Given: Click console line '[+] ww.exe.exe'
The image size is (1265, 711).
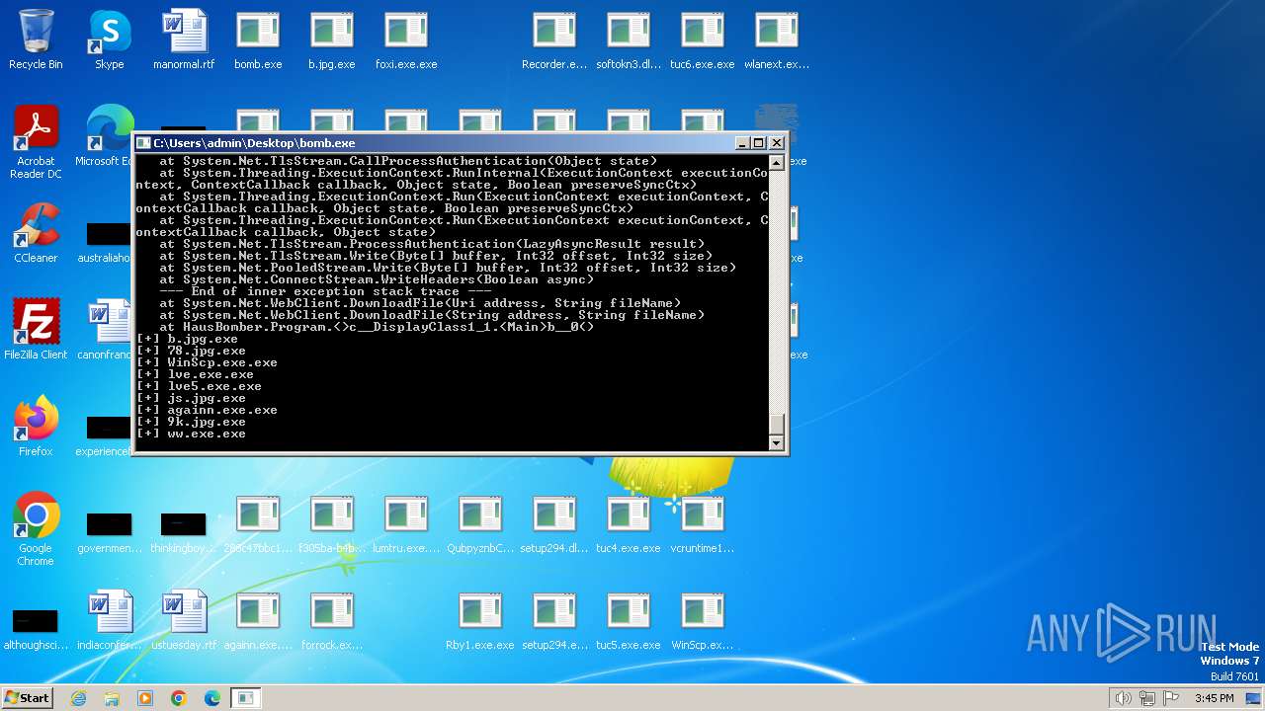Looking at the screenshot, I should pyautogui.click(x=192, y=434).
